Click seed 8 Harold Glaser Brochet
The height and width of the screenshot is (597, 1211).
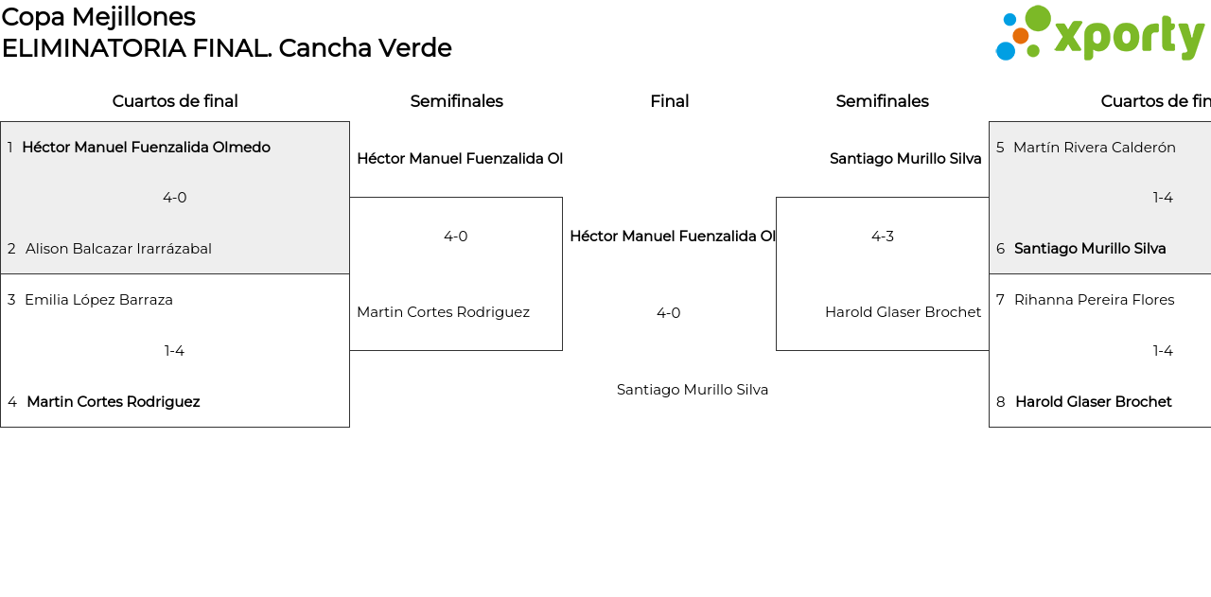[x=1093, y=402]
